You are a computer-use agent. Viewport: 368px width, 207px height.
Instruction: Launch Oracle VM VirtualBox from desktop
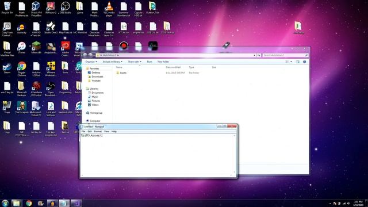(36, 9)
